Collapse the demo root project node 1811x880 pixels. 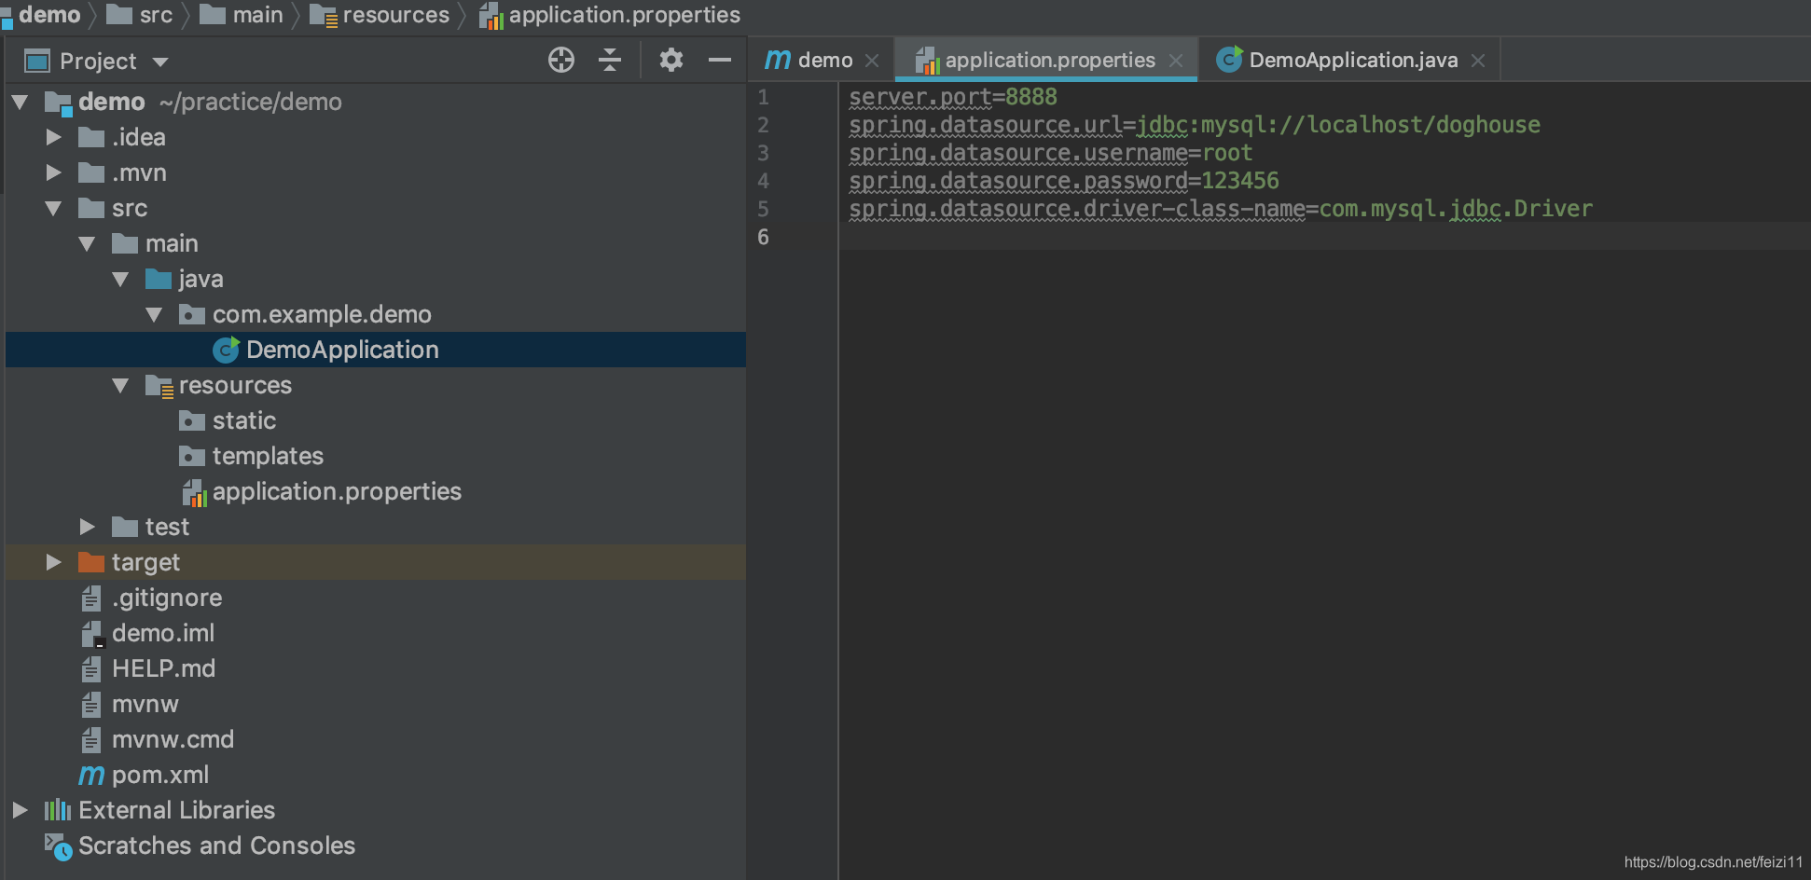tap(21, 102)
